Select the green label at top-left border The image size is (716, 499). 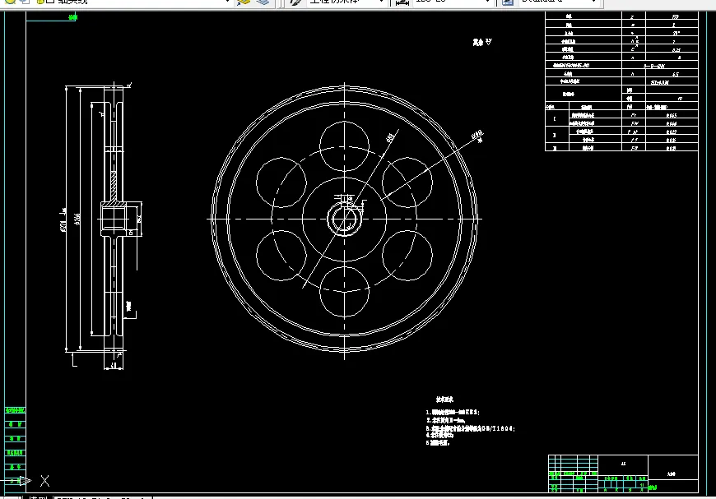[72, 17]
